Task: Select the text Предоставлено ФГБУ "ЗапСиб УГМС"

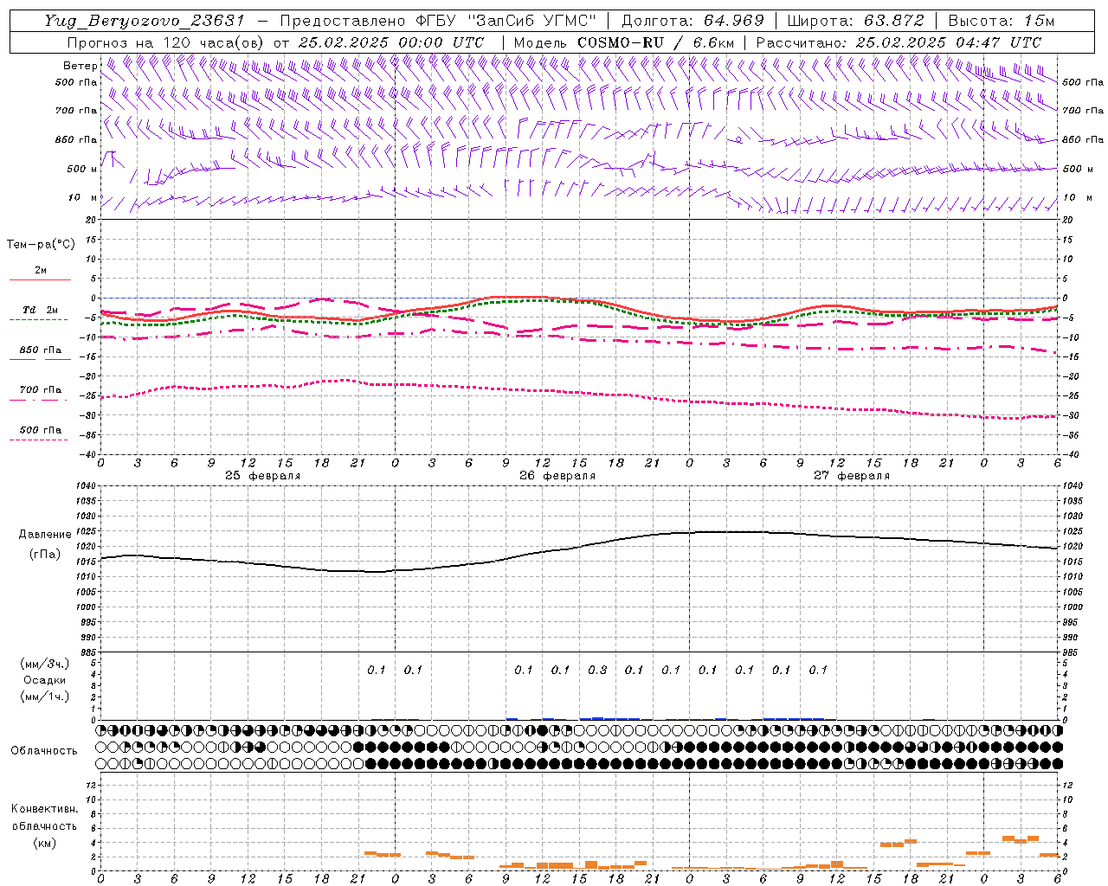Action: click(438, 21)
